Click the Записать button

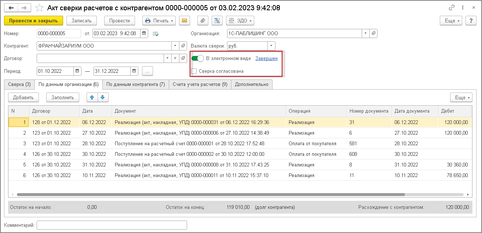click(x=81, y=20)
